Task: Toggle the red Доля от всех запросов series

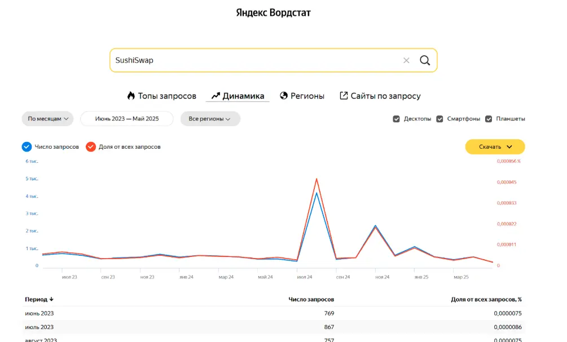Action: 91,146
